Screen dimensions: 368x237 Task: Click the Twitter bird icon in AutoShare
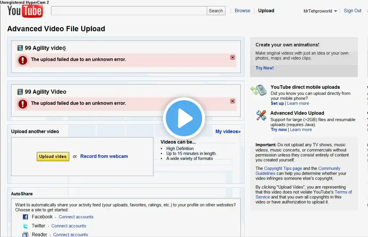pos(25,226)
